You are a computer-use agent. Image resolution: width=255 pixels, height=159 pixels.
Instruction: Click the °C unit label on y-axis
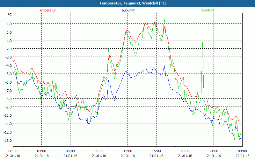click(x=10, y=15)
